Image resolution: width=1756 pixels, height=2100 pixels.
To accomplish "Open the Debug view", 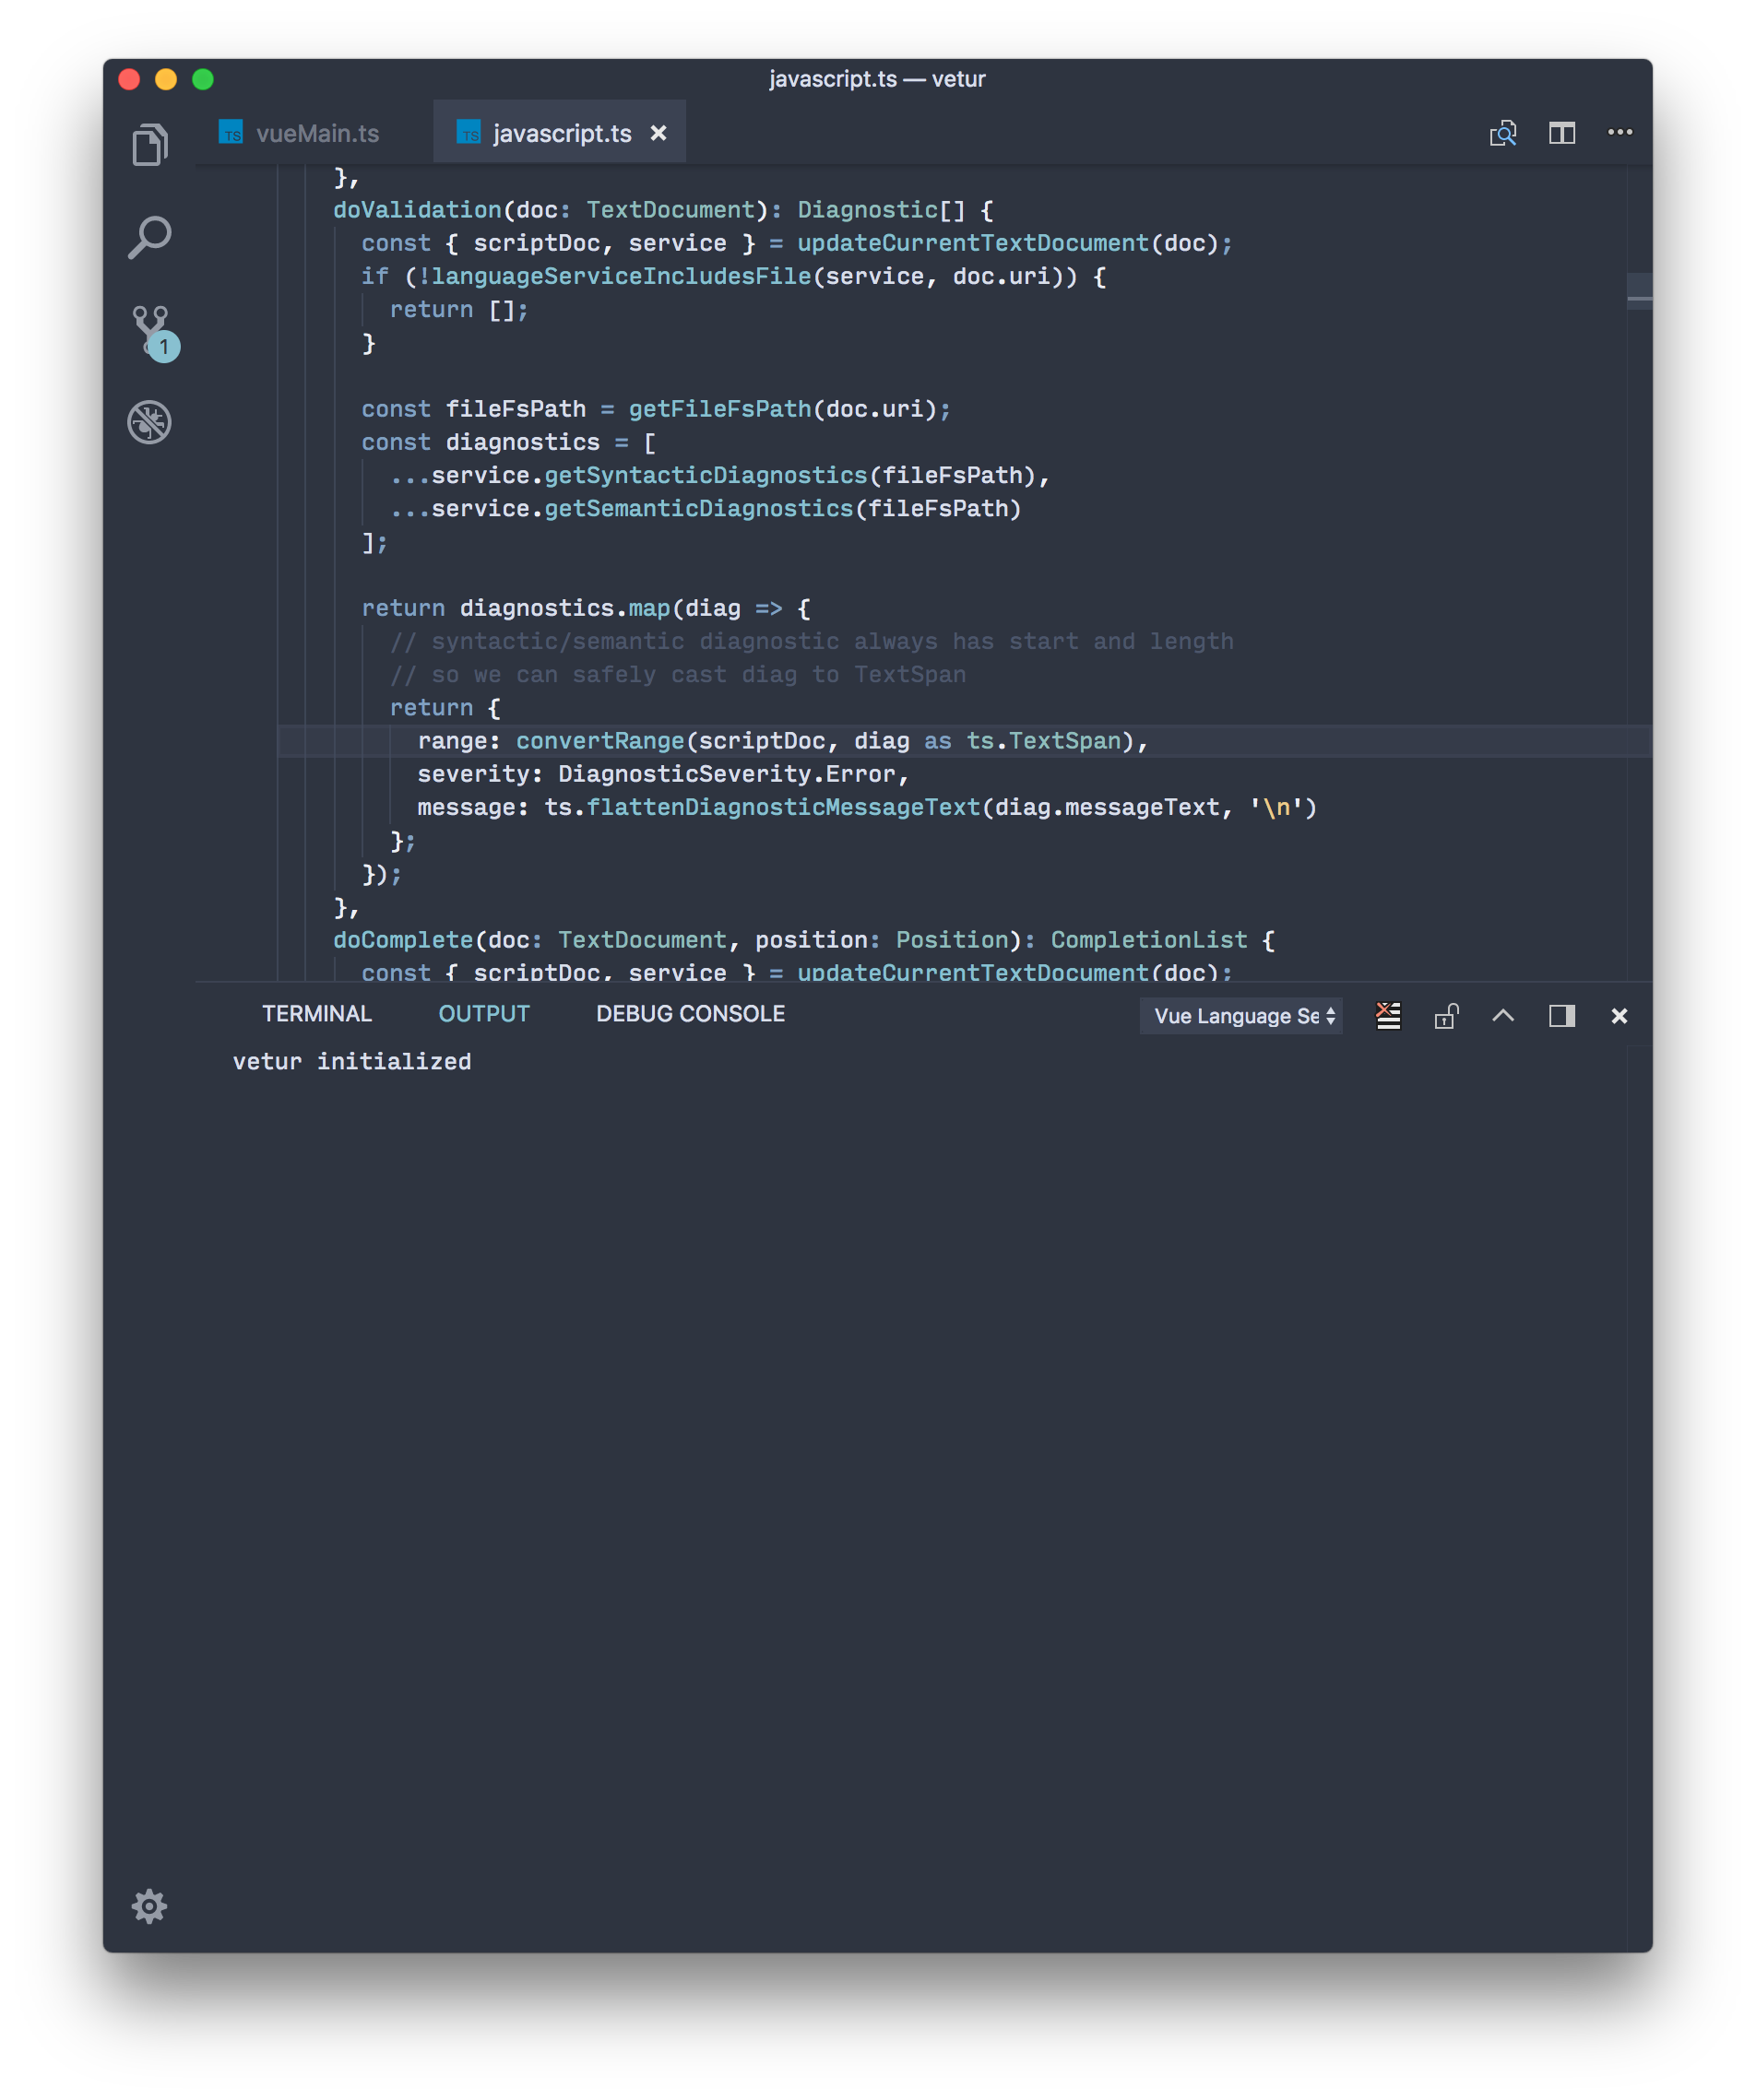I will (x=150, y=422).
